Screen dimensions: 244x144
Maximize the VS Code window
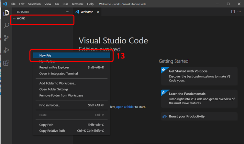228,4
